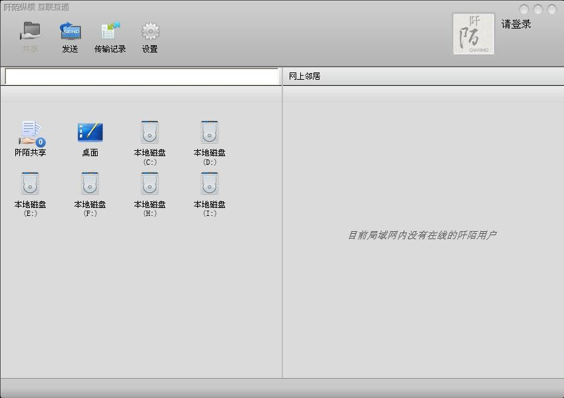Click the middle round window button
Screen dimensions: 564x398
coord(538,9)
